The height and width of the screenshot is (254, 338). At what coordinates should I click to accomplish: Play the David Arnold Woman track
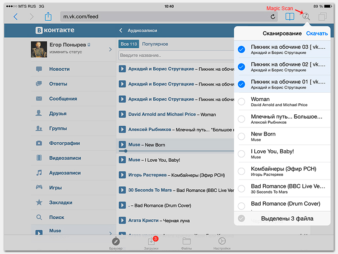coord(123,114)
